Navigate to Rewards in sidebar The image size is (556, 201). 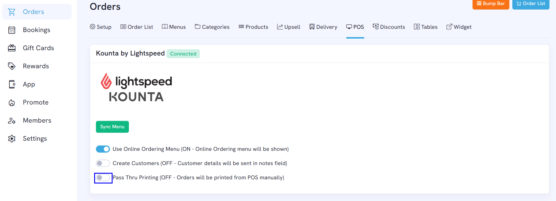click(37, 66)
